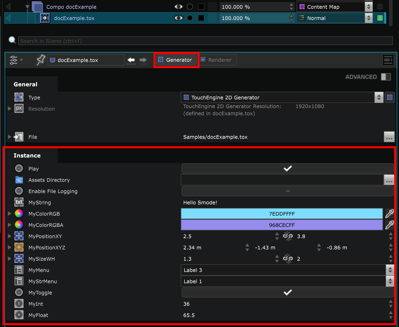Open the MyStrMenu Label 1 dropdown
The image size is (399, 327).
pos(288,281)
